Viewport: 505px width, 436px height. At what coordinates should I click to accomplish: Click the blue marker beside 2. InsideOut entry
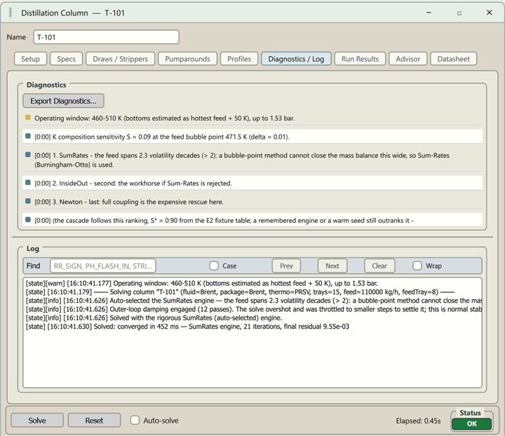click(27, 182)
